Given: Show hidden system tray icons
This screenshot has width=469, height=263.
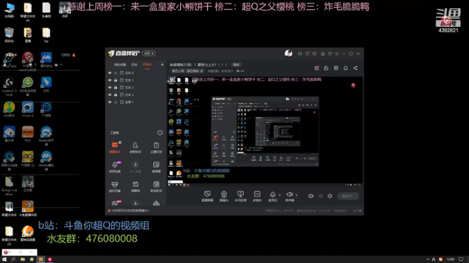Looking at the screenshot, I should pyautogui.click(x=428, y=259).
